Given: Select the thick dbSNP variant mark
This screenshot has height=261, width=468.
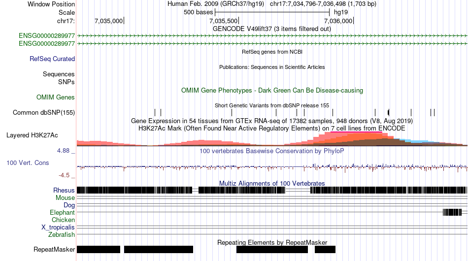Looking at the screenshot, I should tap(388, 112).
